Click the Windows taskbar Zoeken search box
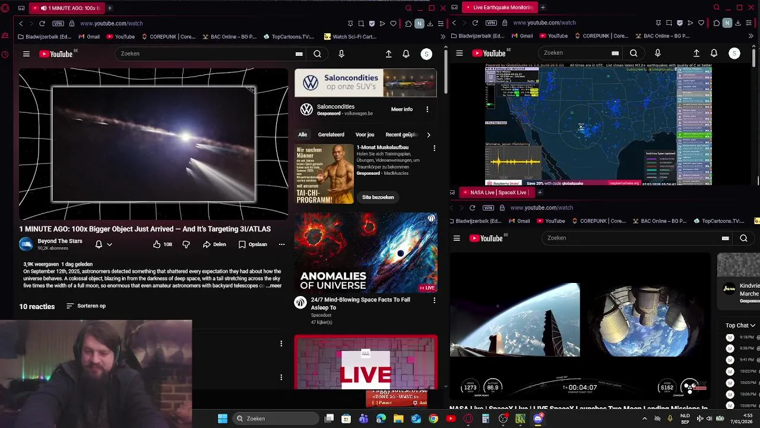 tap(276, 419)
